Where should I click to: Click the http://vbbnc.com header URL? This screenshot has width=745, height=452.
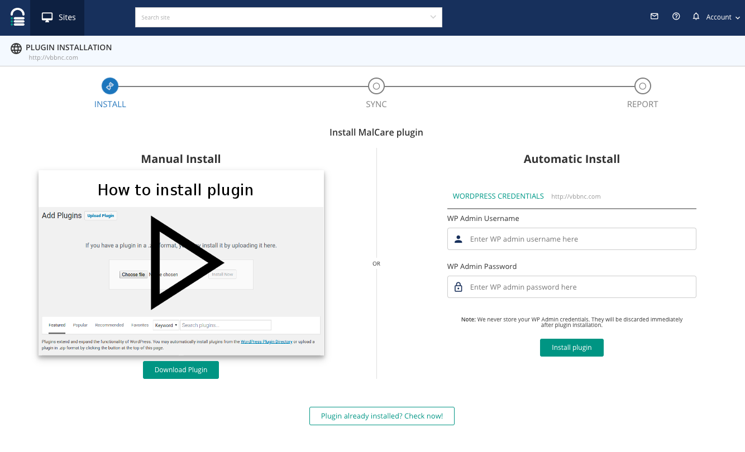[54, 57]
